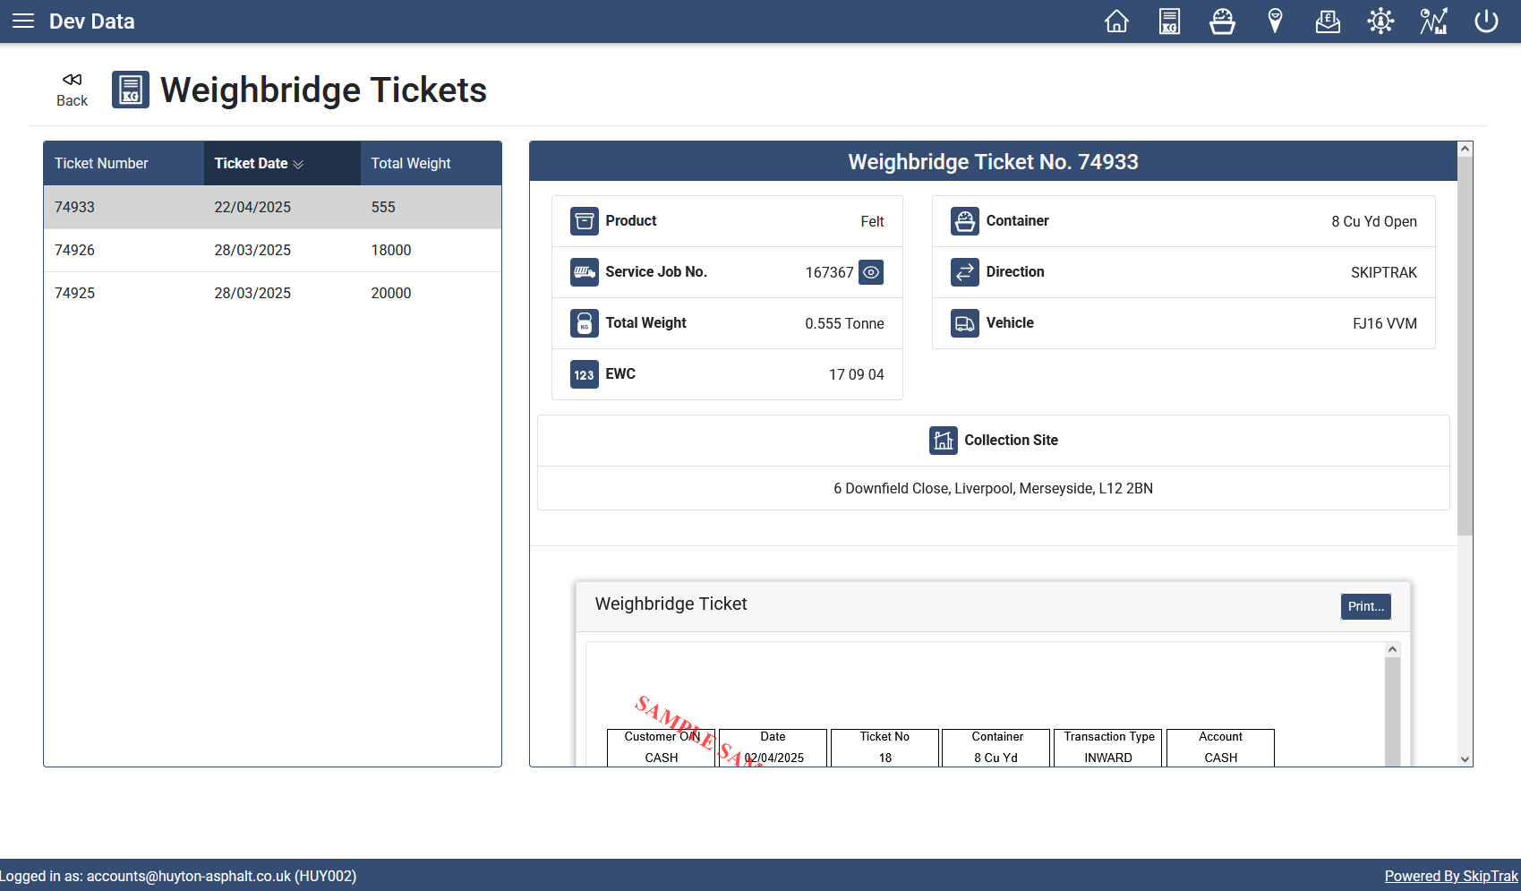Image resolution: width=1521 pixels, height=891 pixels.
Task: Sort by Total Weight column header
Action: coord(411,163)
